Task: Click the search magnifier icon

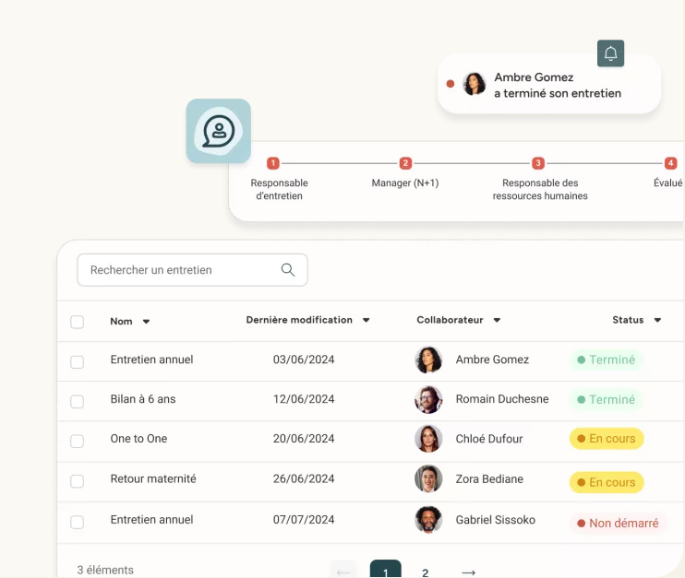Action: 288,270
